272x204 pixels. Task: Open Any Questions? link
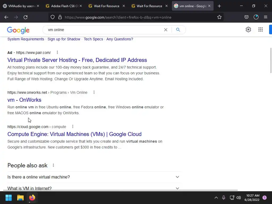pos(120,39)
